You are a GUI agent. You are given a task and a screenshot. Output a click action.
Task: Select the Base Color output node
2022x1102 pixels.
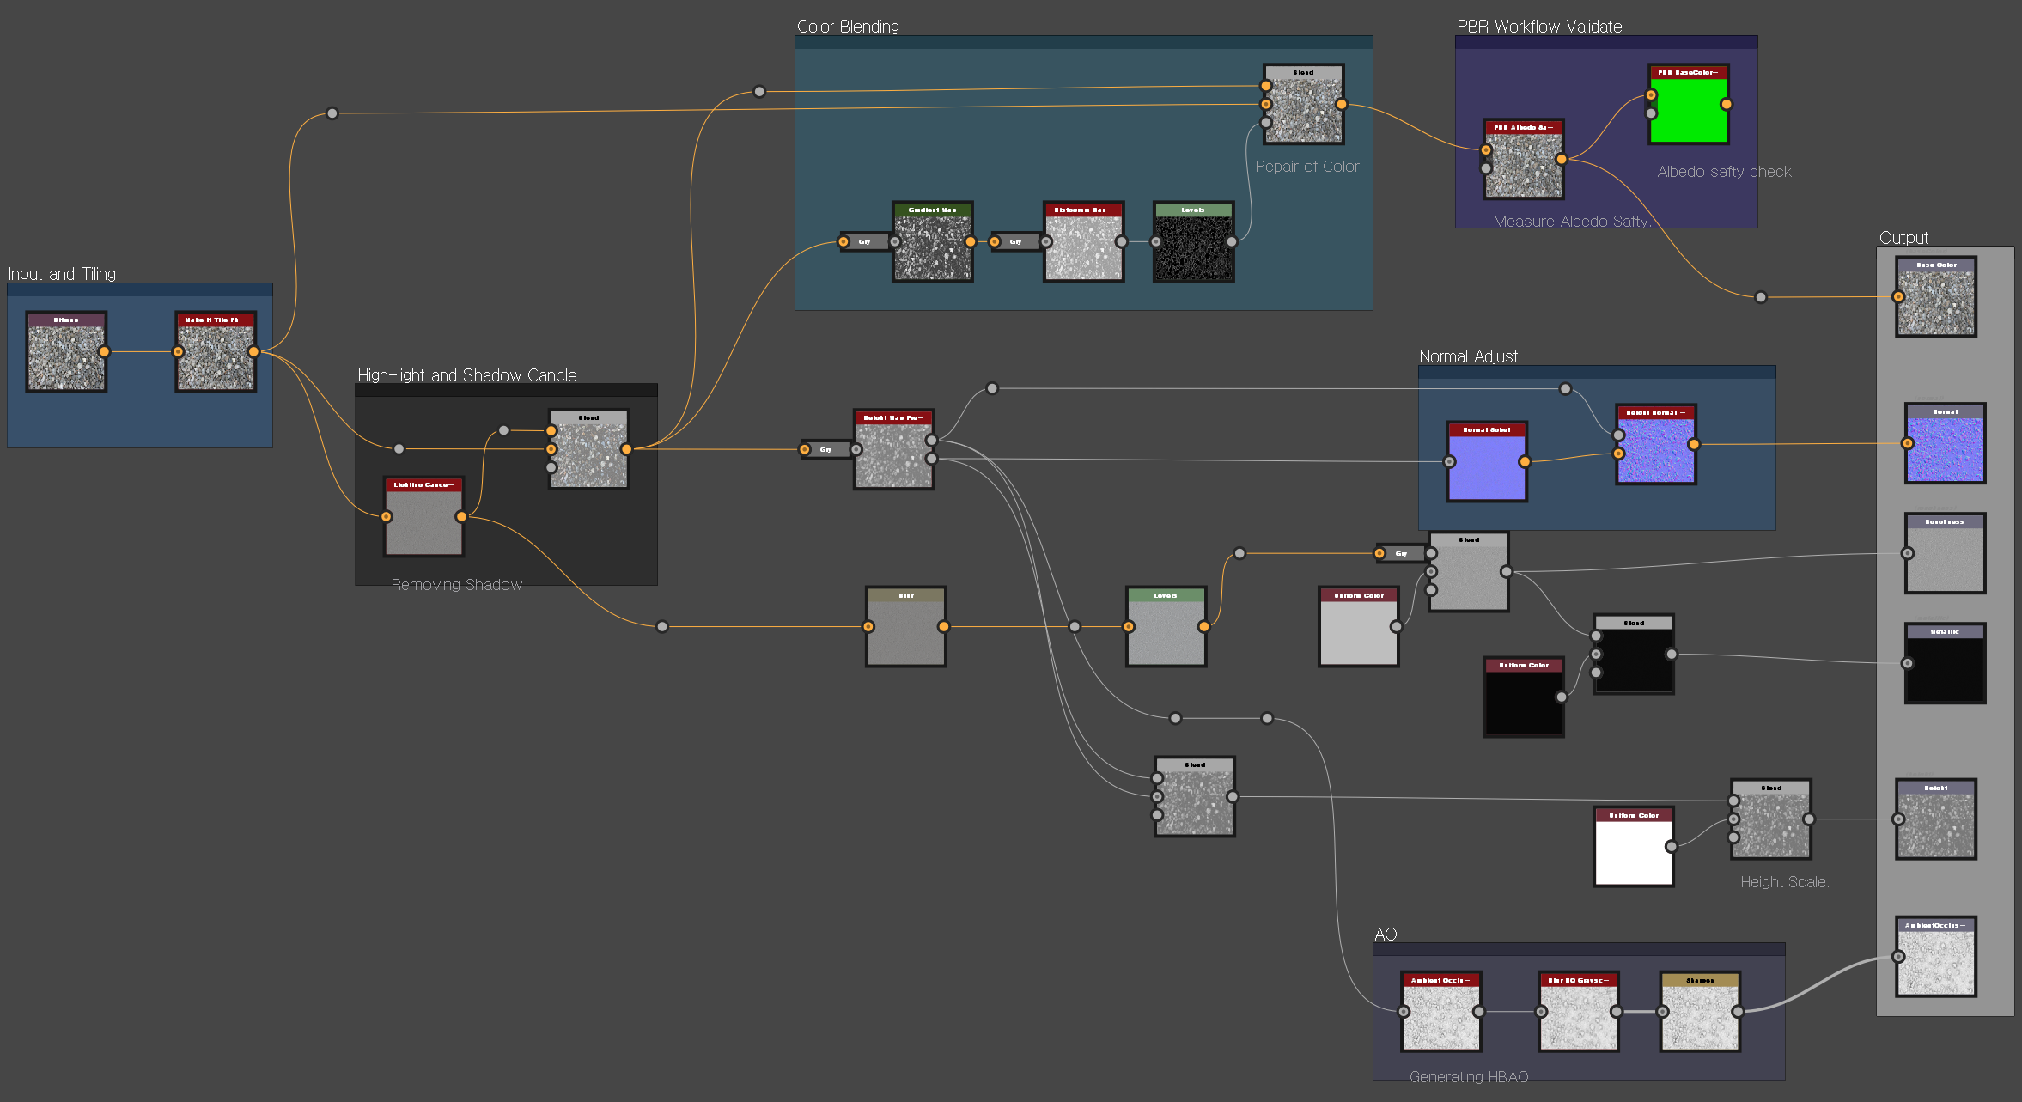(1936, 302)
